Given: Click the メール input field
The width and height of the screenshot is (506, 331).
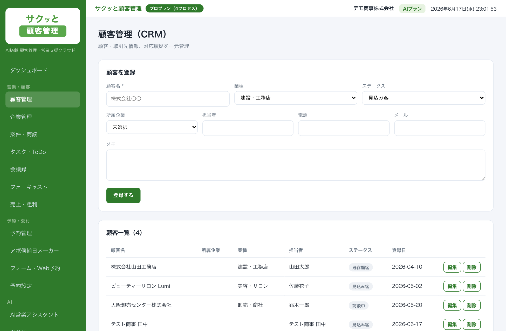Looking at the screenshot, I should [440, 128].
